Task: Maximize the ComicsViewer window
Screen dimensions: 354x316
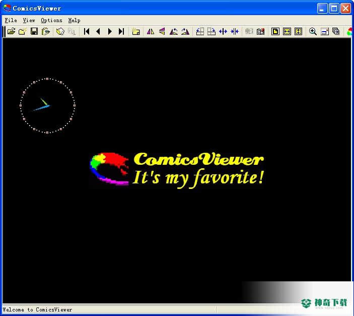Action: [x=334, y=9]
